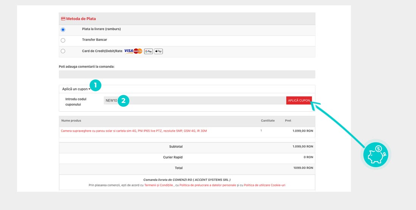Select Card de Credit/Debit/Rate radio button
416x210 pixels.
pyautogui.click(x=63, y=51)
